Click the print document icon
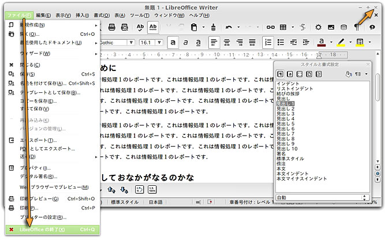 click(112, 27)
